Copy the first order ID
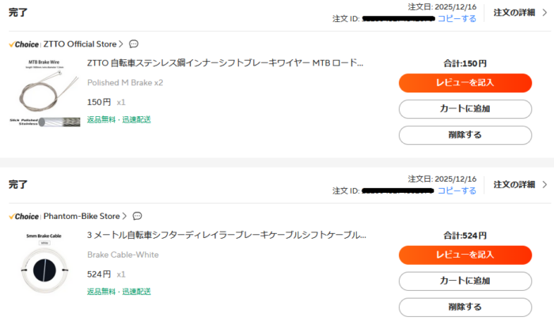Image resolution: width=554 pixels, height=321 pixels. click(x=457, y=18)
